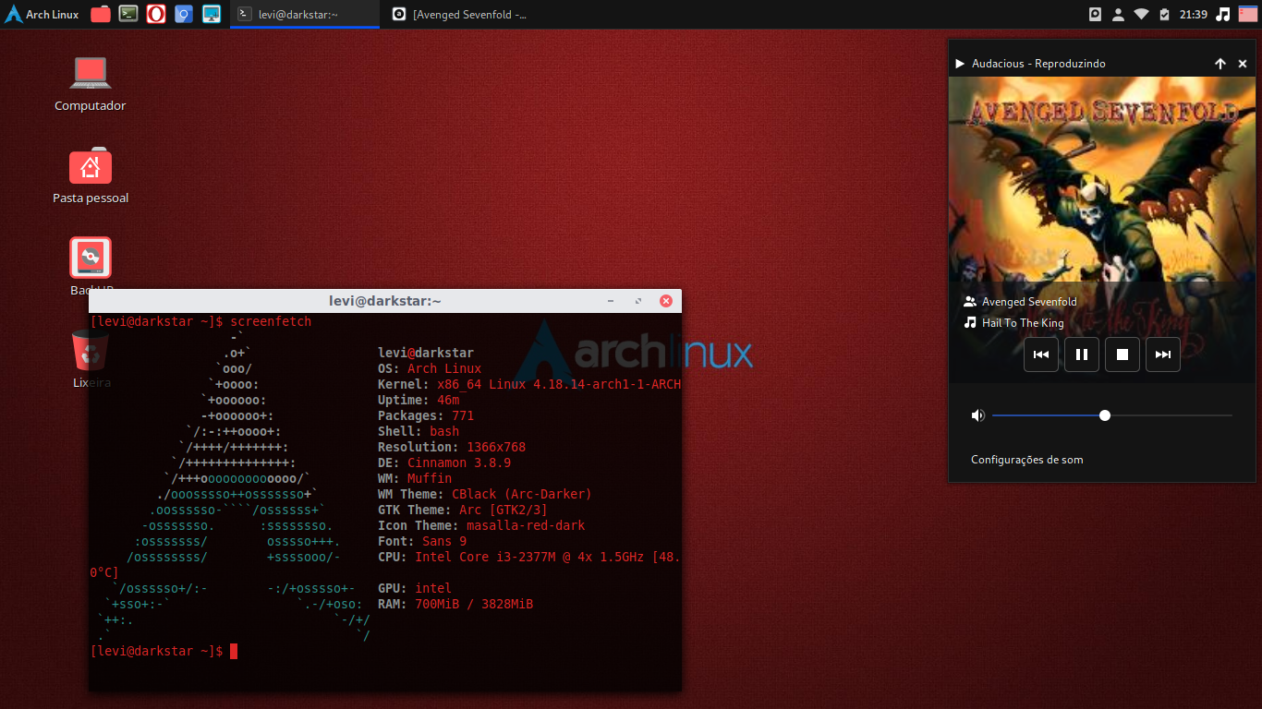Mute sound using the speaker icon
Screen dimensions: 1262x709
(x=978, y=415)
